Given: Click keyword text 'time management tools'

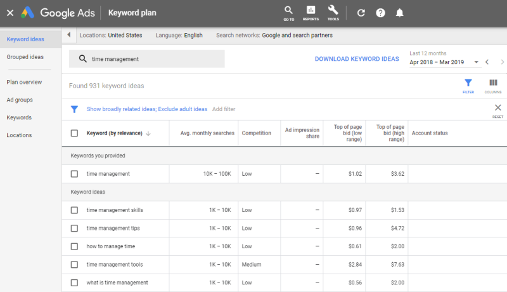Looking at the screenshot, I should tap(115, 265).
